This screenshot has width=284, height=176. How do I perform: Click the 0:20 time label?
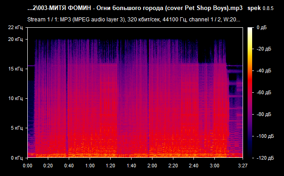click(x=48, y=166)
